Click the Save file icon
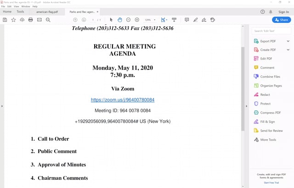 pyautogui.click(x=5, y=20)
